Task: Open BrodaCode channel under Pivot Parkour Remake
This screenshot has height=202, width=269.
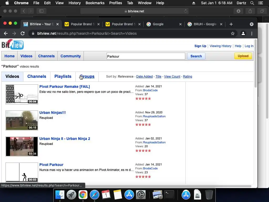Action: tap(150, 90)
